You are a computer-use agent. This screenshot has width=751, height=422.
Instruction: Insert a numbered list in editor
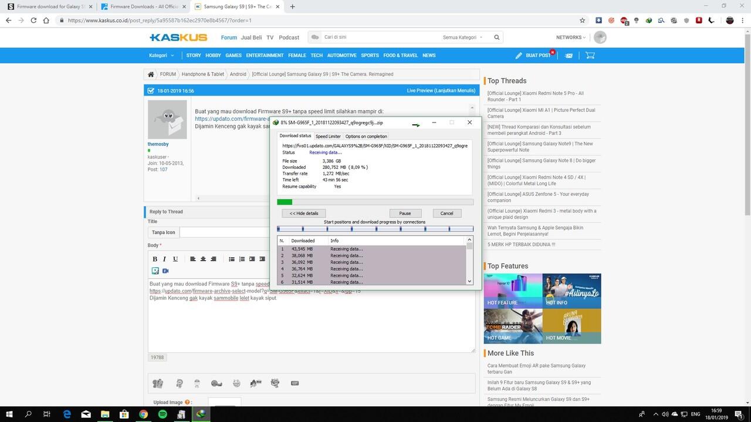pyautogui.click(x=242, y=258)
